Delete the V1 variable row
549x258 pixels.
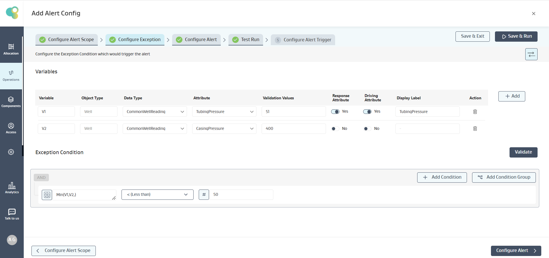475,112
